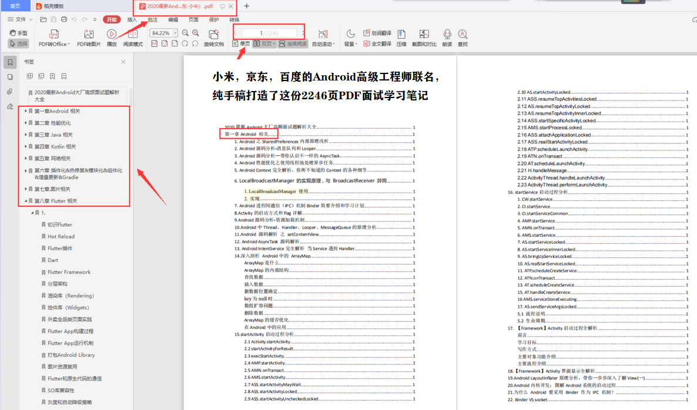Open the folder icon to open a file
Screen dimensions: 697x410
(43, 19)
